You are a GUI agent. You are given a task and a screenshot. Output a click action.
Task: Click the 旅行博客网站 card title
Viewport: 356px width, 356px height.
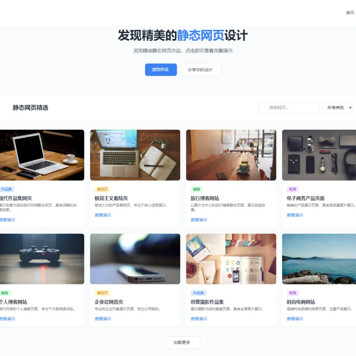tap(205, 198)
